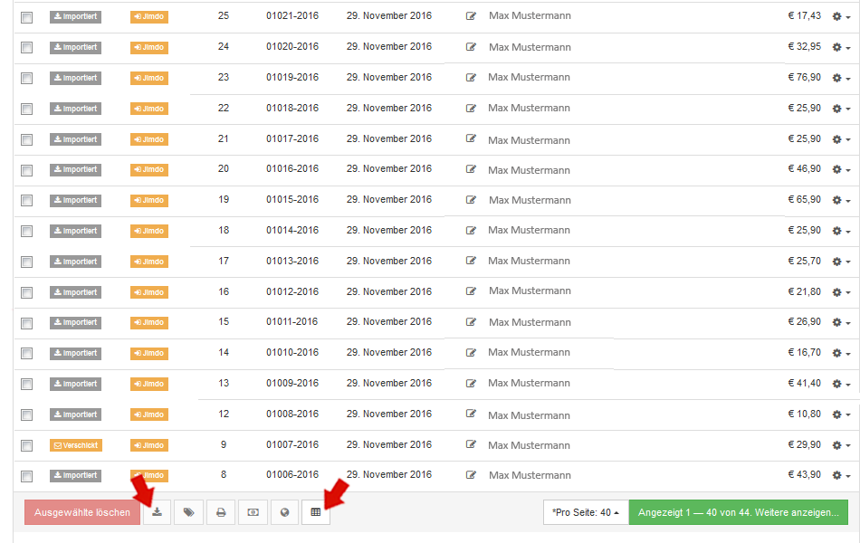The image size is (860, 543).
Task: Click the globe icon in bottom toolbar
Action: pyautogui.click(x=285, y=512)
